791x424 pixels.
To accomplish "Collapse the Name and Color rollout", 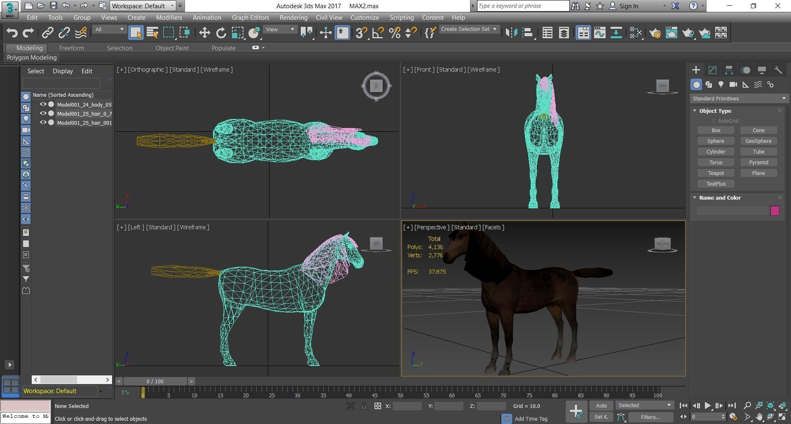I will coord(695,198).
